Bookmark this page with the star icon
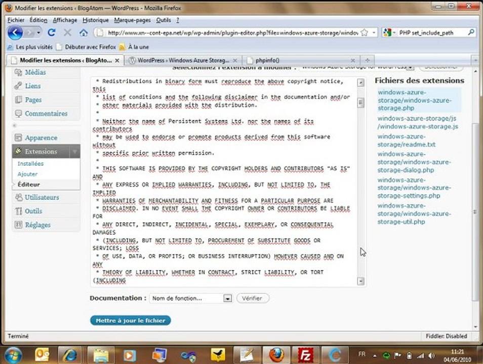Screen dimensions: 483x364 click(364, 32)
